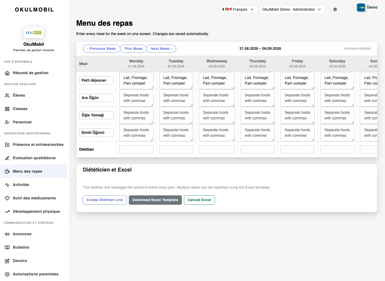This screenshot has height=281, width=385.
Task: Click the info icon in the top bar
Action: pos(335,9)
